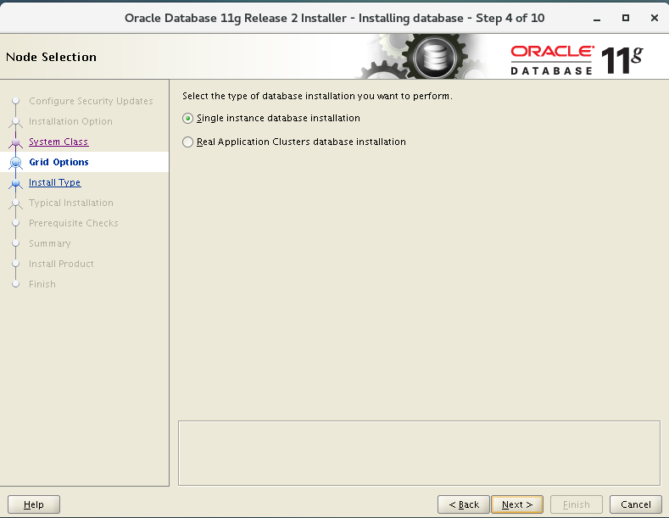The width and height of the screenshot is (669, 518).
Task: Click the Installation Option step text
Action: tap(71, 121)
